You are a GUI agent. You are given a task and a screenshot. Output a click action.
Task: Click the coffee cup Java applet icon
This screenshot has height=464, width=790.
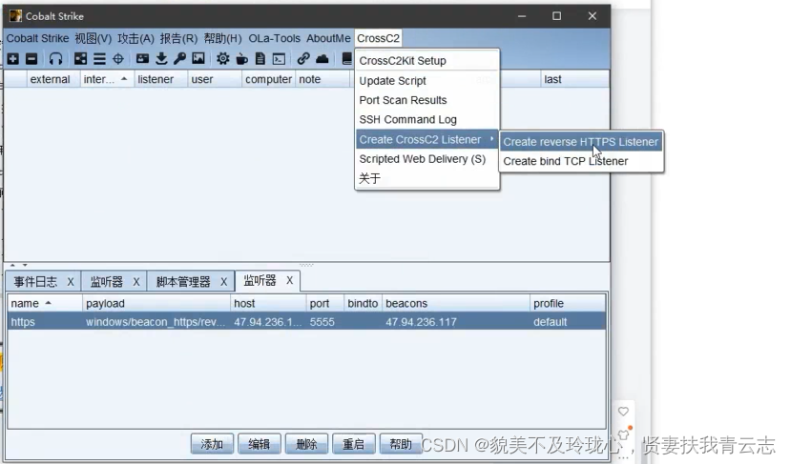pyautogui.click(x=241, y=59)
